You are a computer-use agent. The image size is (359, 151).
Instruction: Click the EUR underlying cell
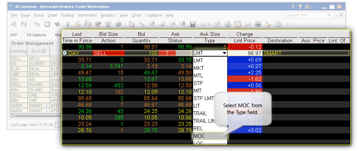(x=19, y=69)
